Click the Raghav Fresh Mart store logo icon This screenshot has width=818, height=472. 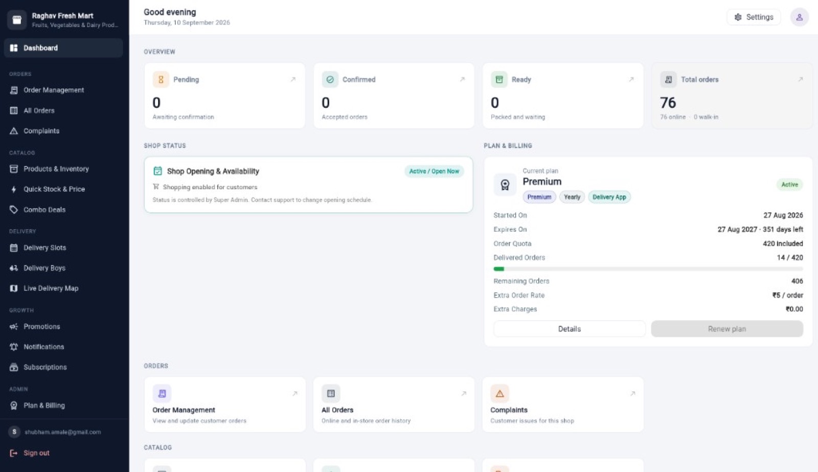point(17,19)
